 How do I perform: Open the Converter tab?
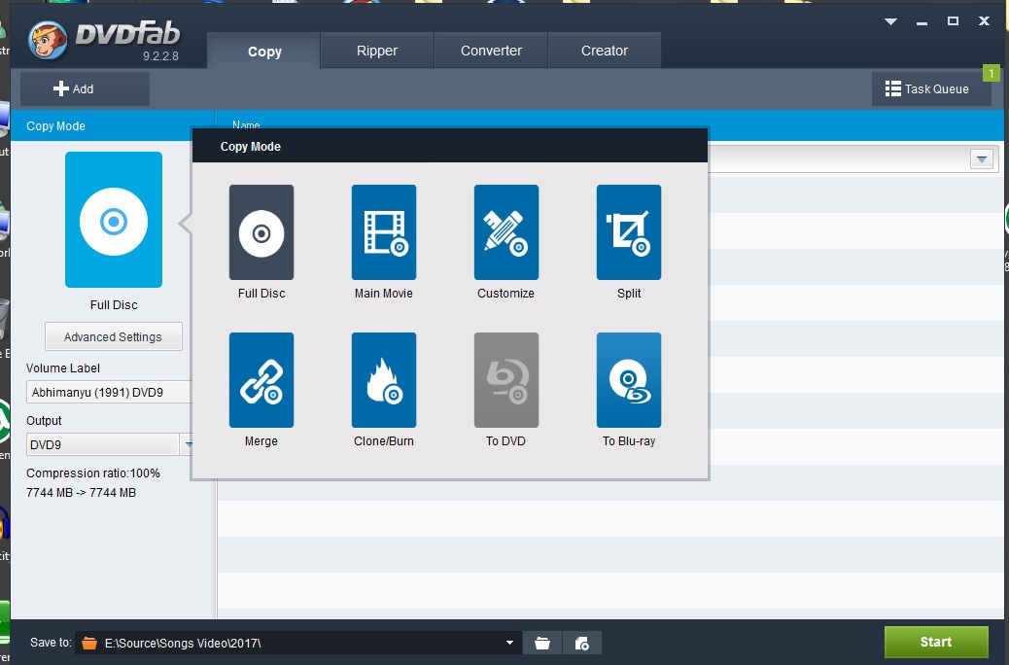click(491, 51)
